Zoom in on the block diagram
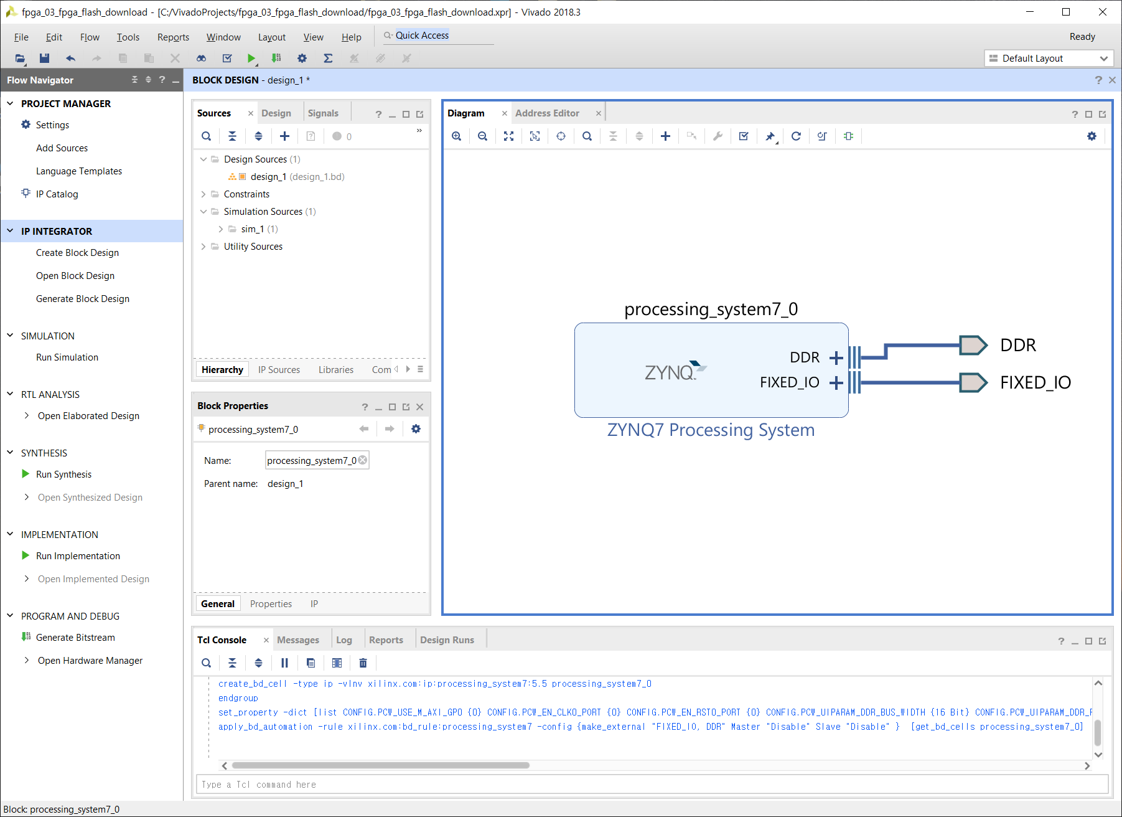Viewport: 1122px width, 817px height. tap(457, 136)
